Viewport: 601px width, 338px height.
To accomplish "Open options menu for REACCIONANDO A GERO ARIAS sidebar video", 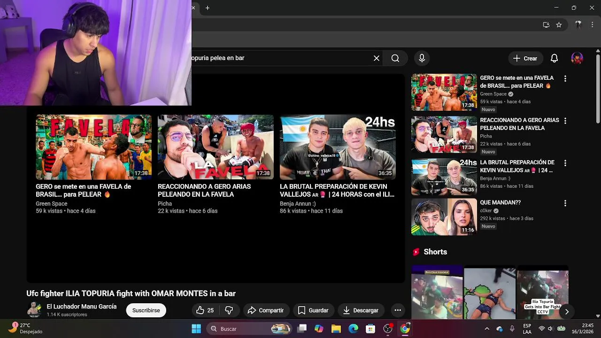I will (x=565, y=121).
